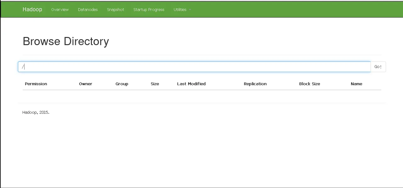
Task: Select the Group column header
Action: [x=122, y=84]
